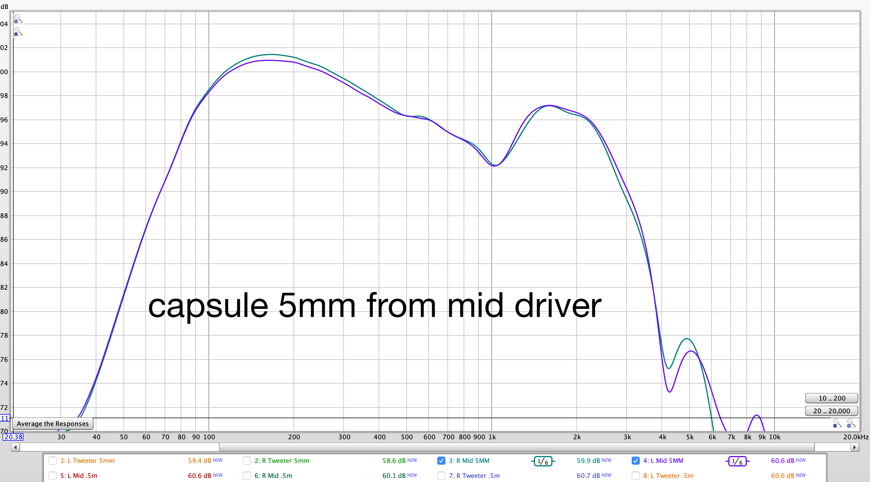The image size is (870, 482).
Task: Click the 20.38 frequency axis start field
Action: pyautogui.click(x=13, y=437)
